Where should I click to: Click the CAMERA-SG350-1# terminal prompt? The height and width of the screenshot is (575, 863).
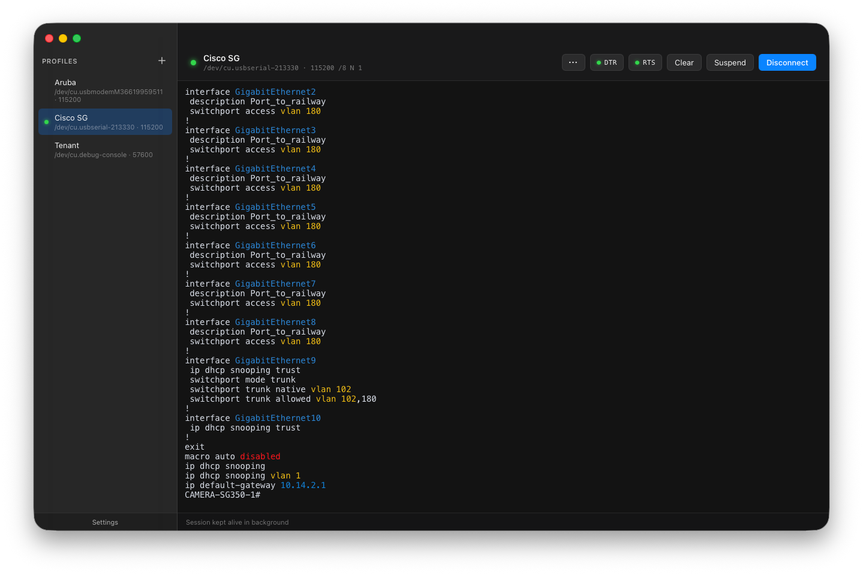222,495
